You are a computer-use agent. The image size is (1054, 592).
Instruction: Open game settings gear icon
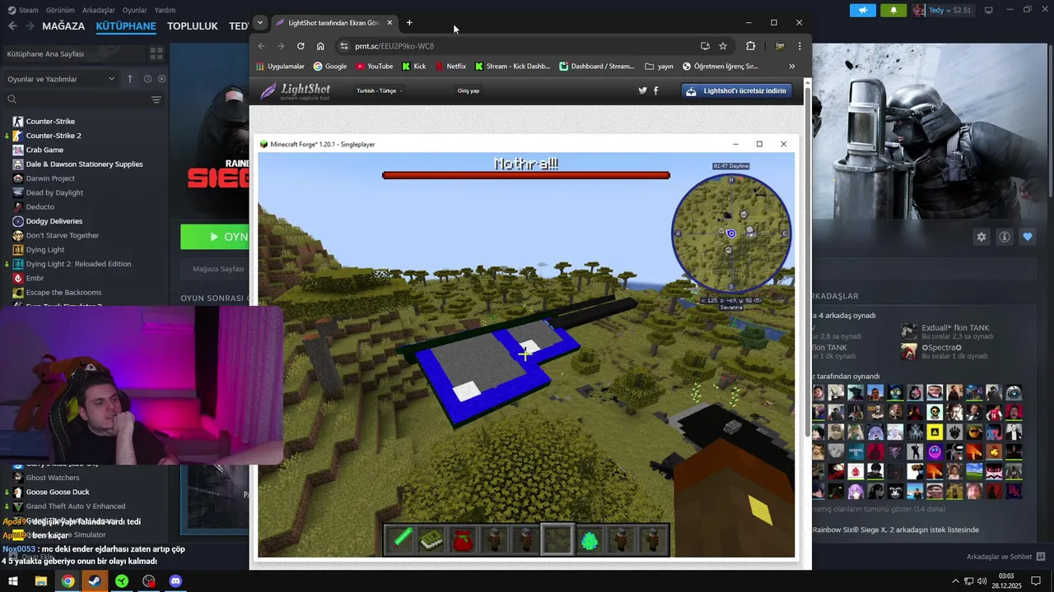[982, 237]
